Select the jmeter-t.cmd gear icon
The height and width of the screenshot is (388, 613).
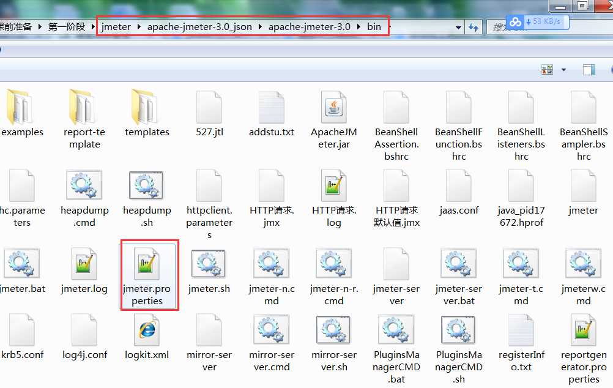click(x=521, y=263)
